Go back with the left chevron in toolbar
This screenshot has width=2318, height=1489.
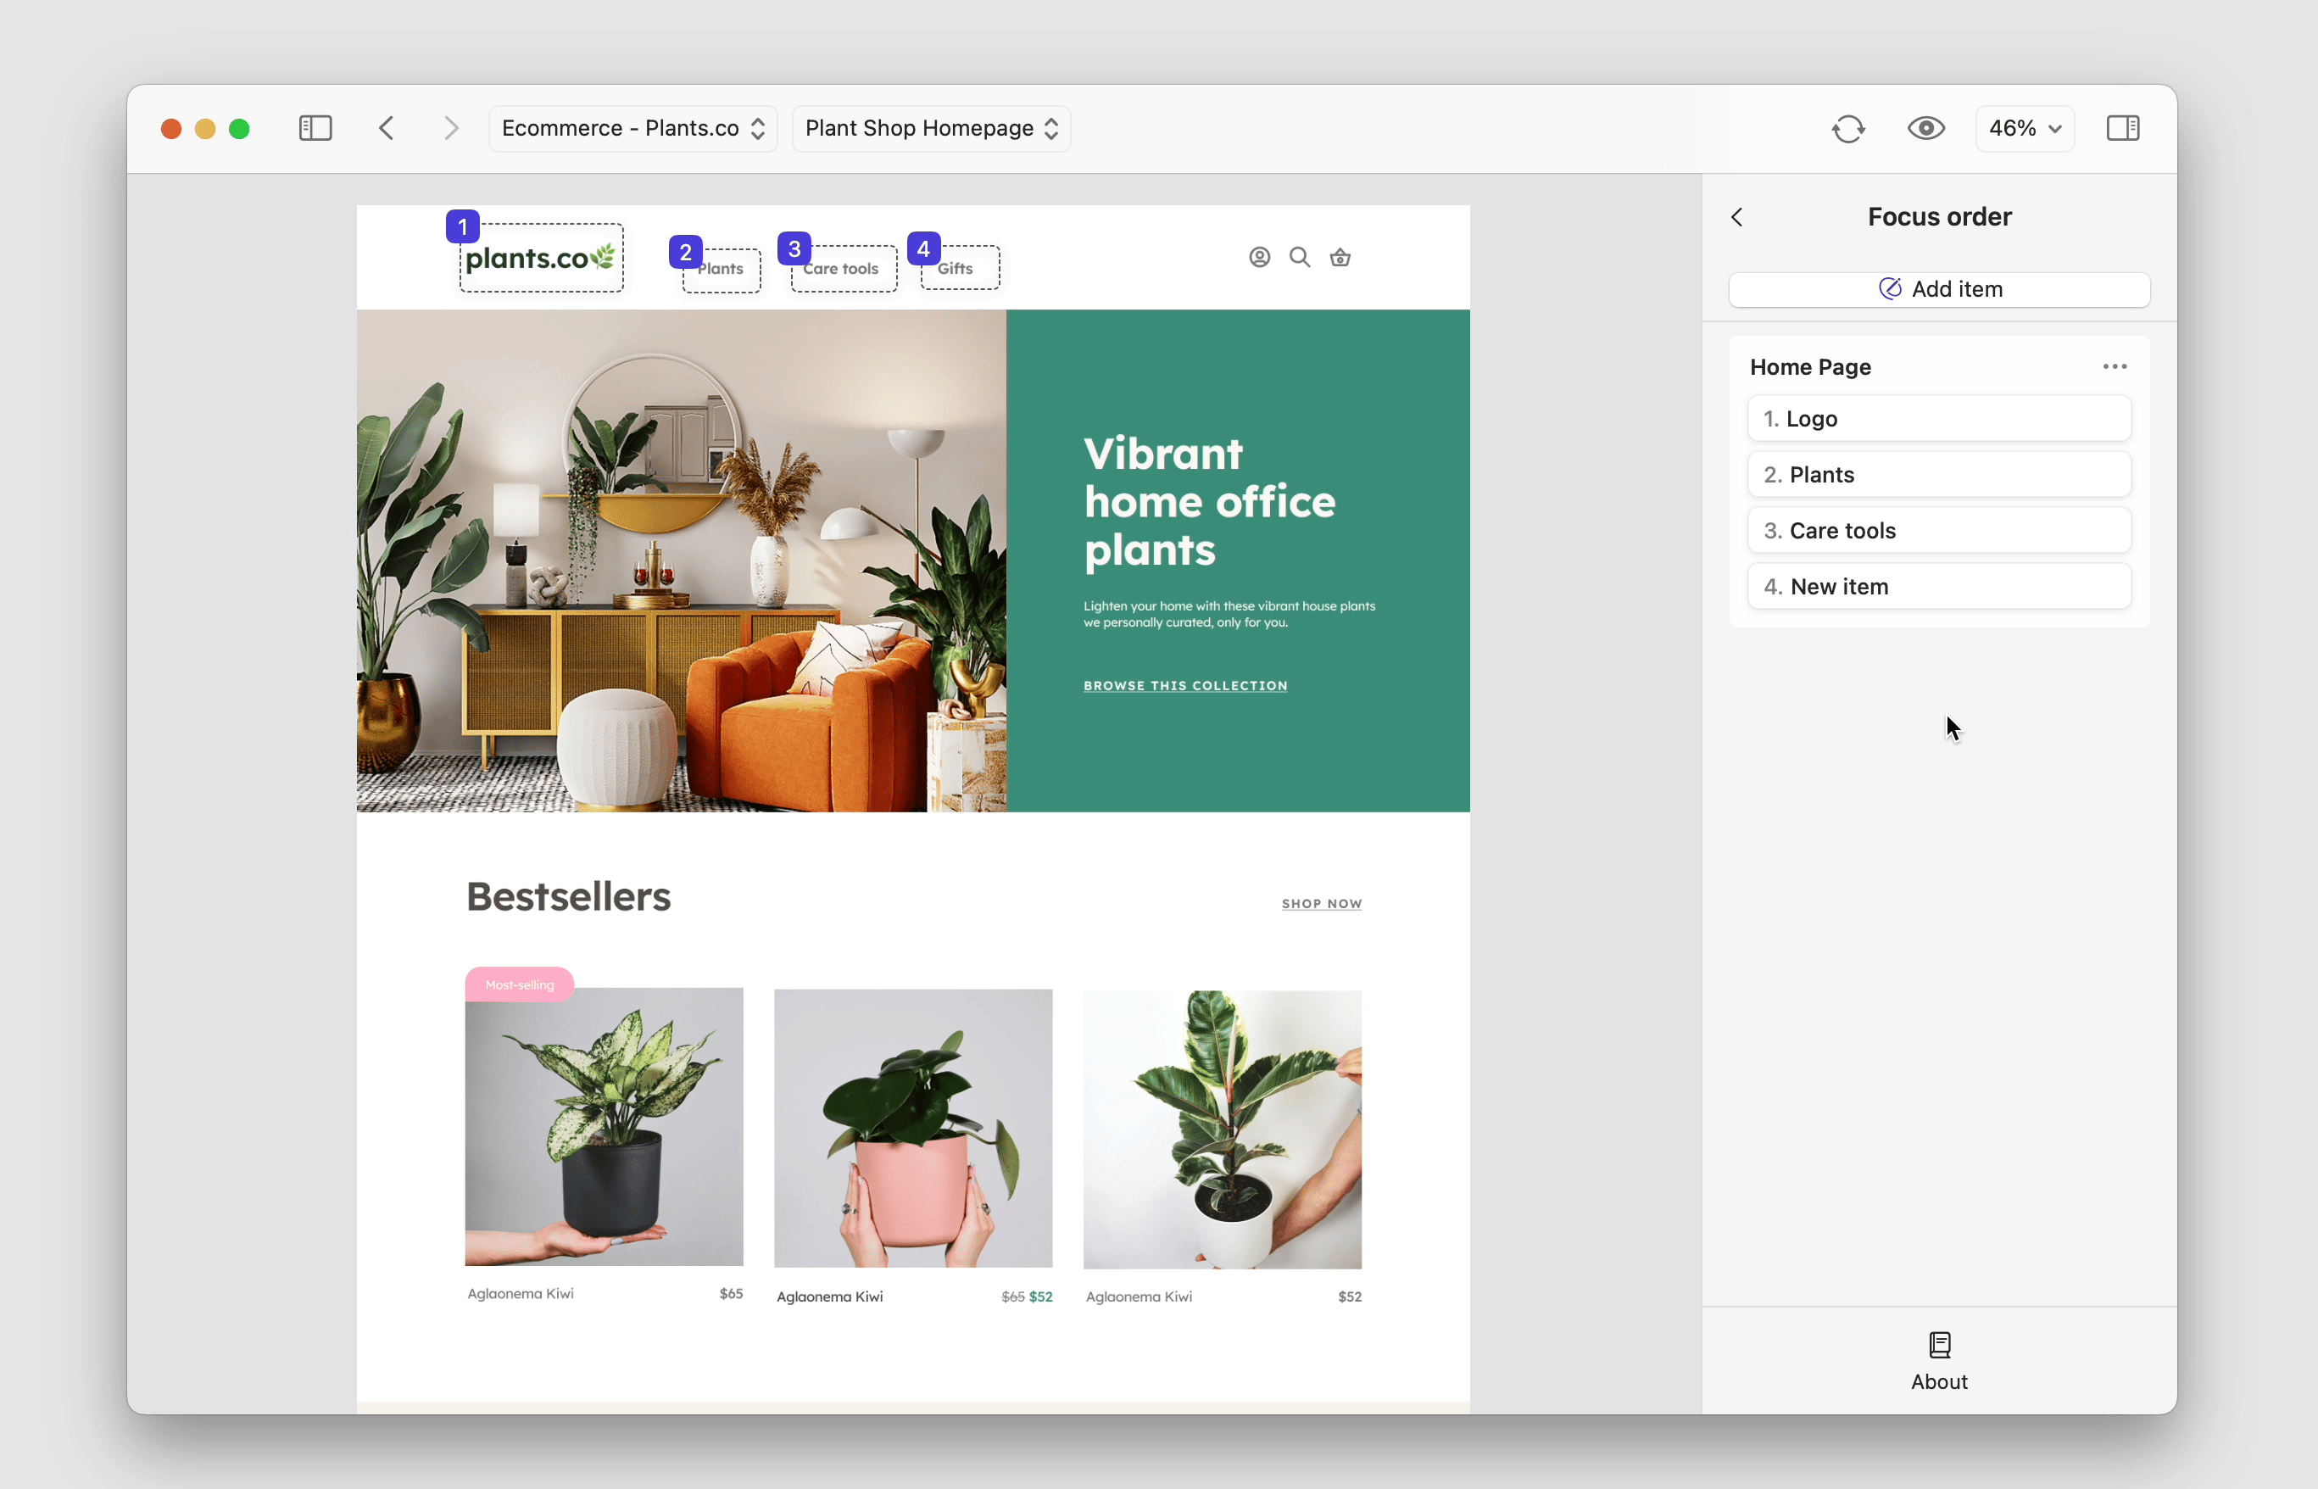coord(387,129)
